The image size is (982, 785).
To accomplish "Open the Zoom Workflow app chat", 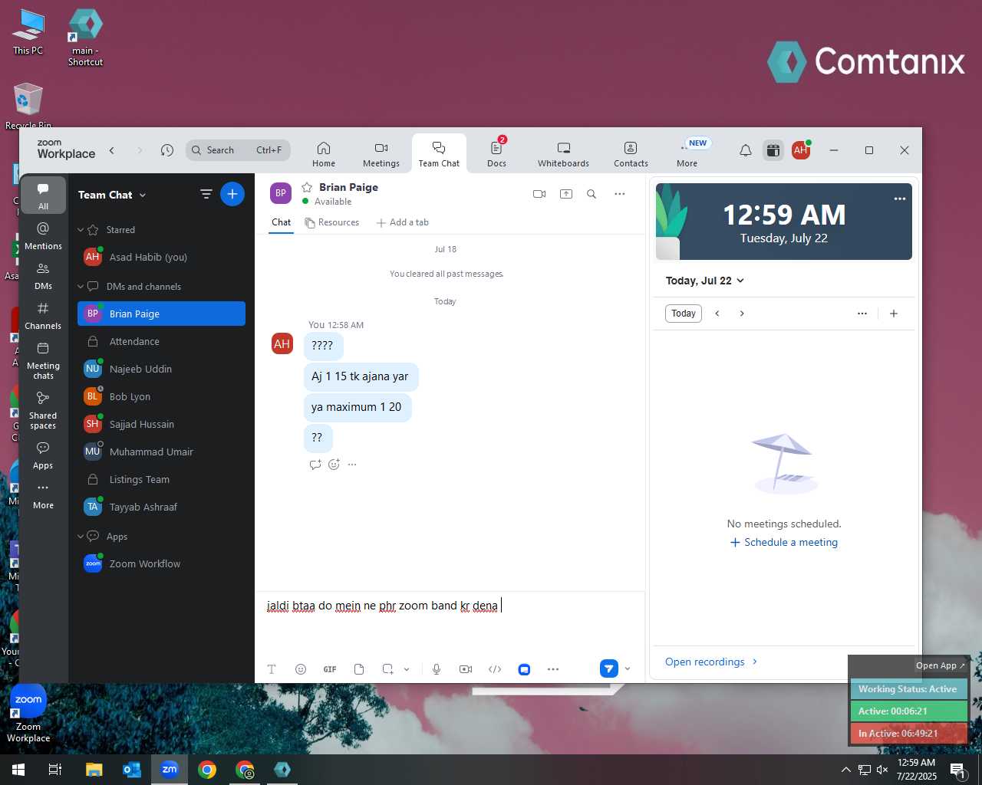I will (161, 564).
